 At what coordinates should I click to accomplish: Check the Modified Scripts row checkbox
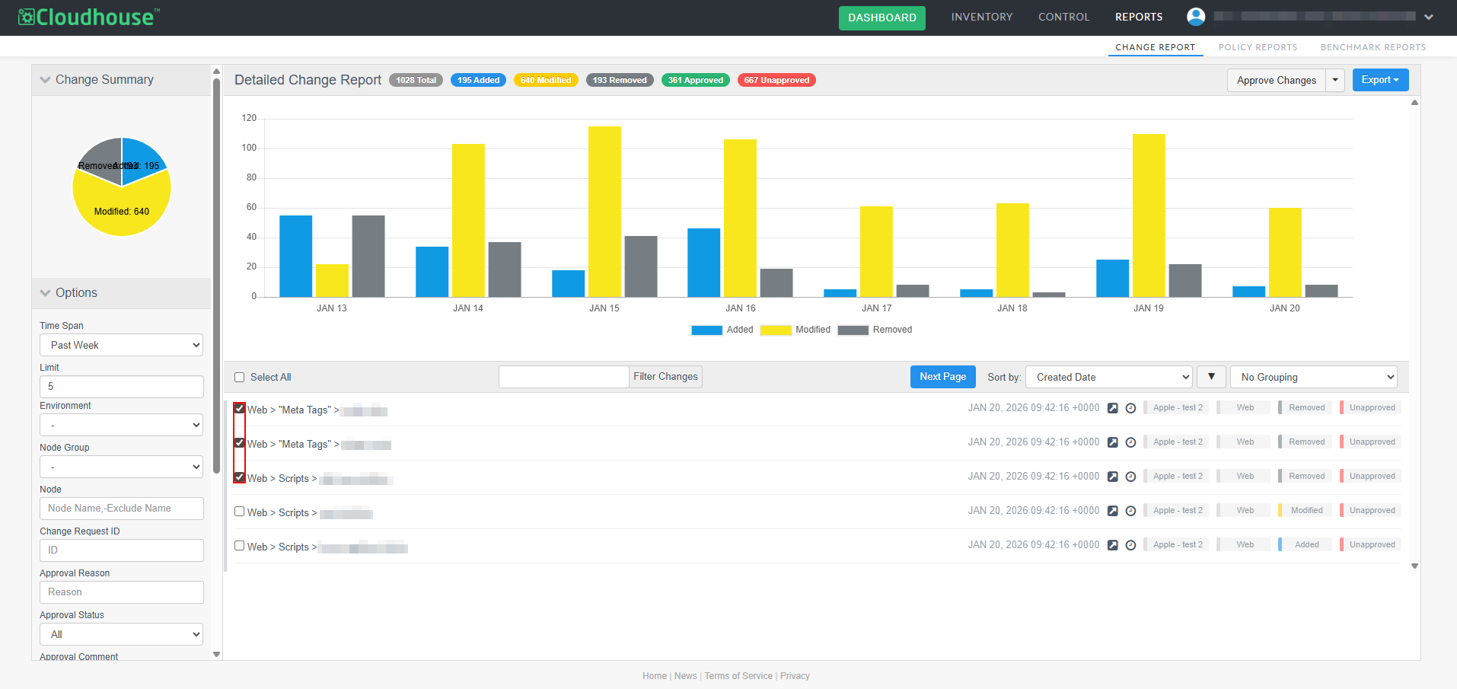tap(240, 512)
